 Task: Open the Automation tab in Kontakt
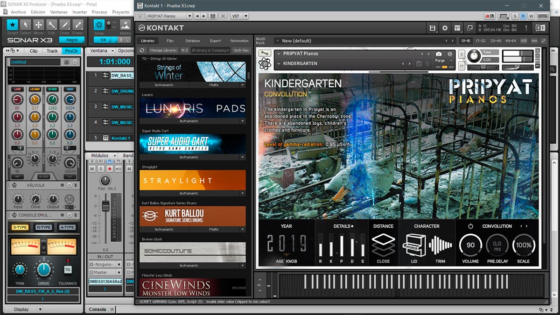point(240,41)
